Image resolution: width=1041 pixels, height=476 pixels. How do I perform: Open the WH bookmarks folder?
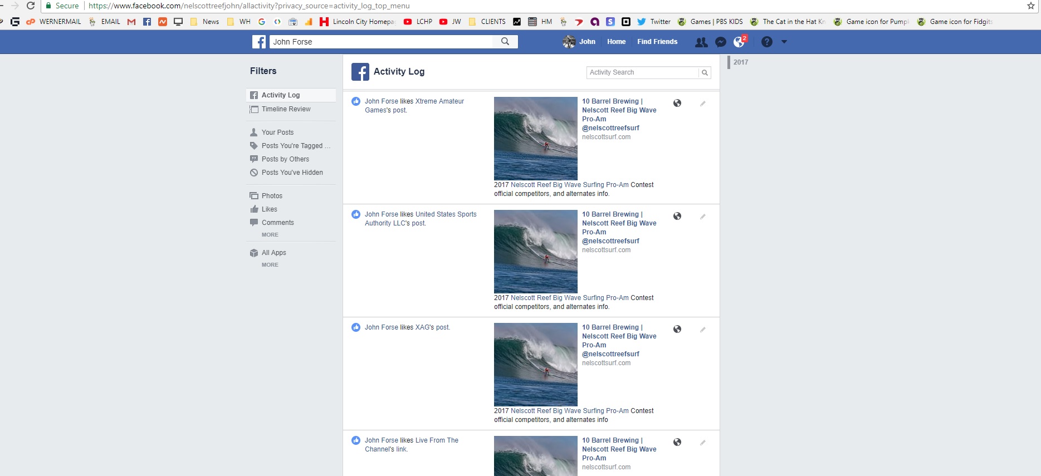tap(238, 22)
